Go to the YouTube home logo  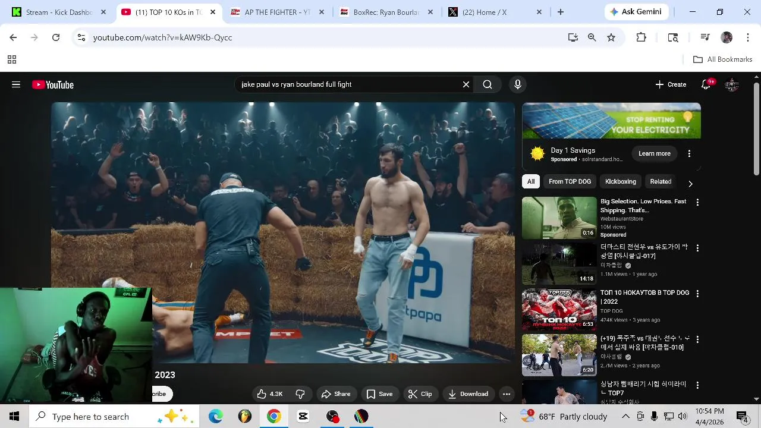tap(53, 85)
